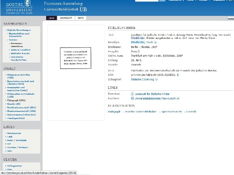Open Digitale Sammlungen in sidebar
This screenshot has width=234, height=175.
(19, 30)
